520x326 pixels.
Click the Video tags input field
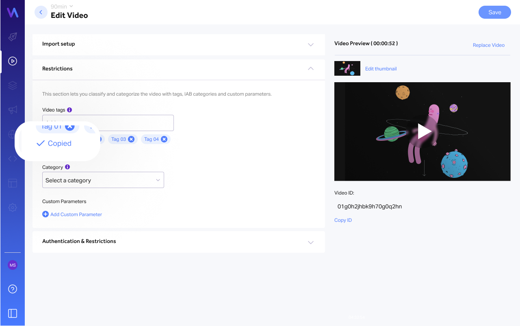[108, 123]
